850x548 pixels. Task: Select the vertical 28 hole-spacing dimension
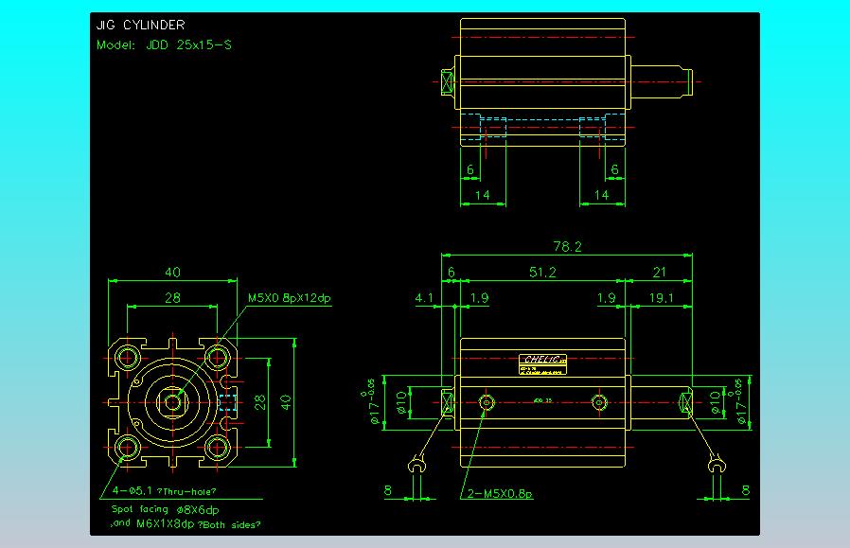[260, 402]
